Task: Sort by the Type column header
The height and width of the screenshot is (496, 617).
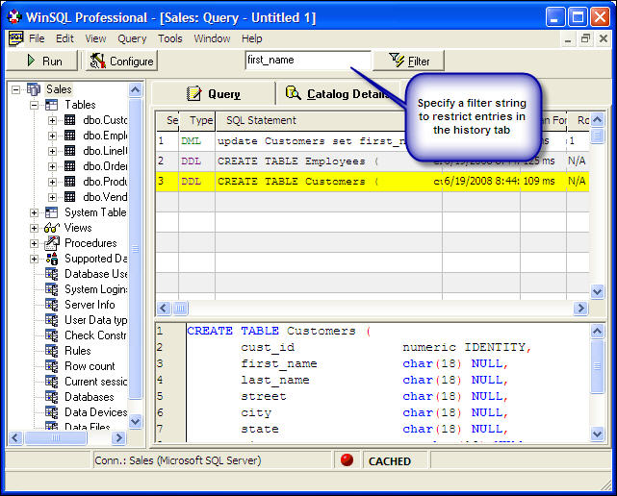Action: (197, 121)
